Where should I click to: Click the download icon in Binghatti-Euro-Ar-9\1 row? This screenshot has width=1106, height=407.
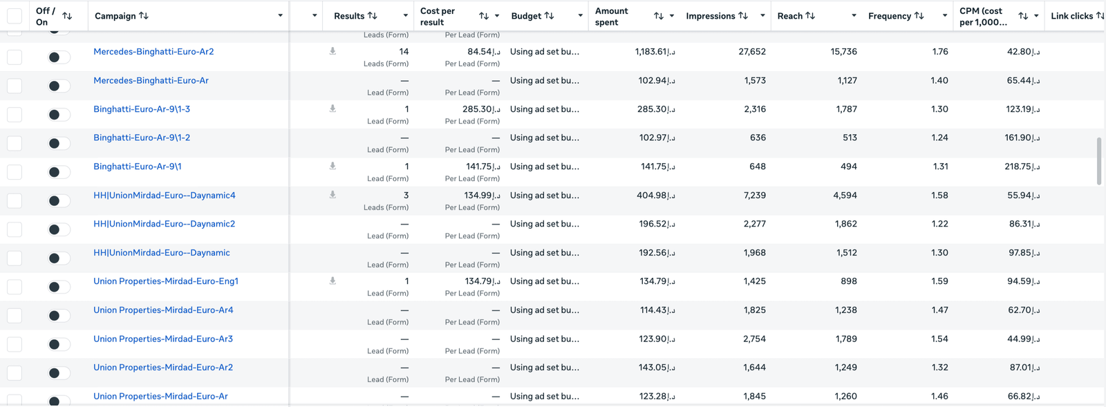tap(332, 166)
